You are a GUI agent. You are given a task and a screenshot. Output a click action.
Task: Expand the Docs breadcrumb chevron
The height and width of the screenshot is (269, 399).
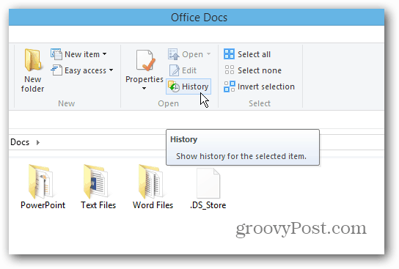tap(38, 142)
